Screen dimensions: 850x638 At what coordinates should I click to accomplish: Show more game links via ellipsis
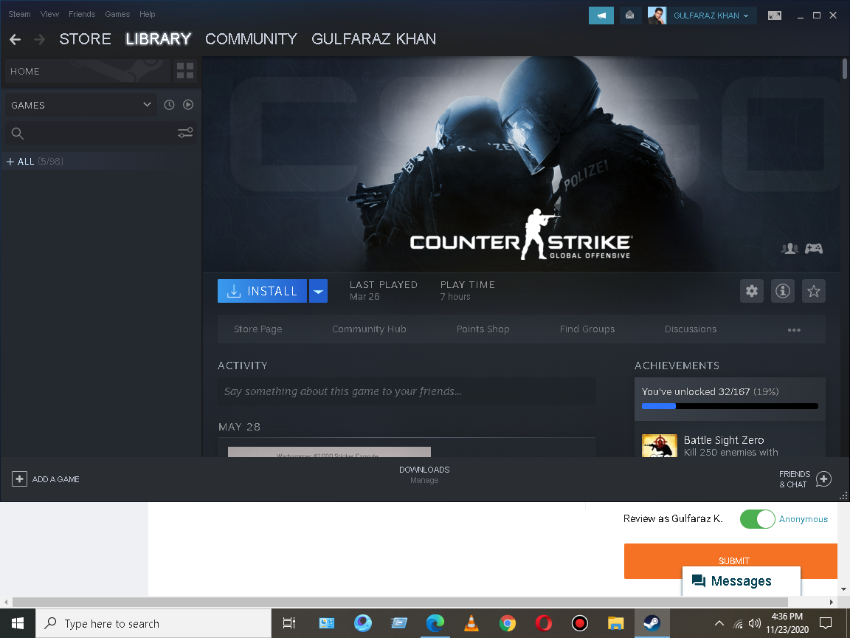[794, 329]
